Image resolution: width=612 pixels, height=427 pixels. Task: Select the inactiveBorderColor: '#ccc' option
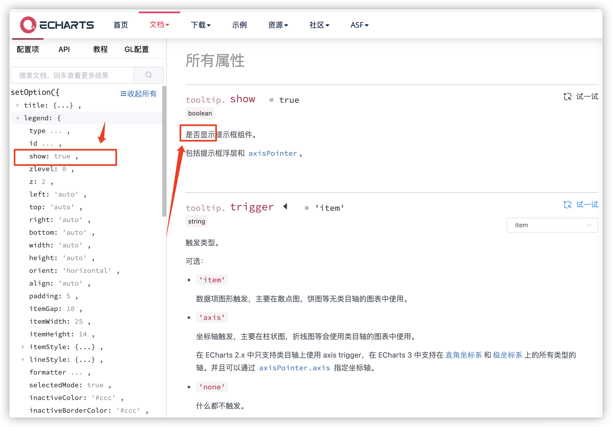pyautogui.click(x=89, y=411)
